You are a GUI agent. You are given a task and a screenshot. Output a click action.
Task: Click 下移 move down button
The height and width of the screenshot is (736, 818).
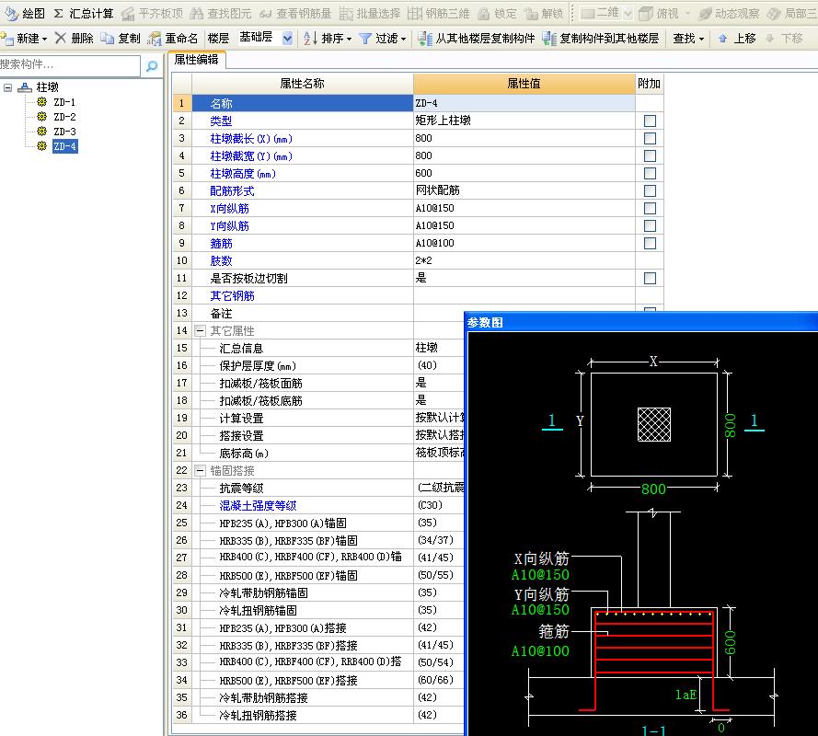click(784, 38)
